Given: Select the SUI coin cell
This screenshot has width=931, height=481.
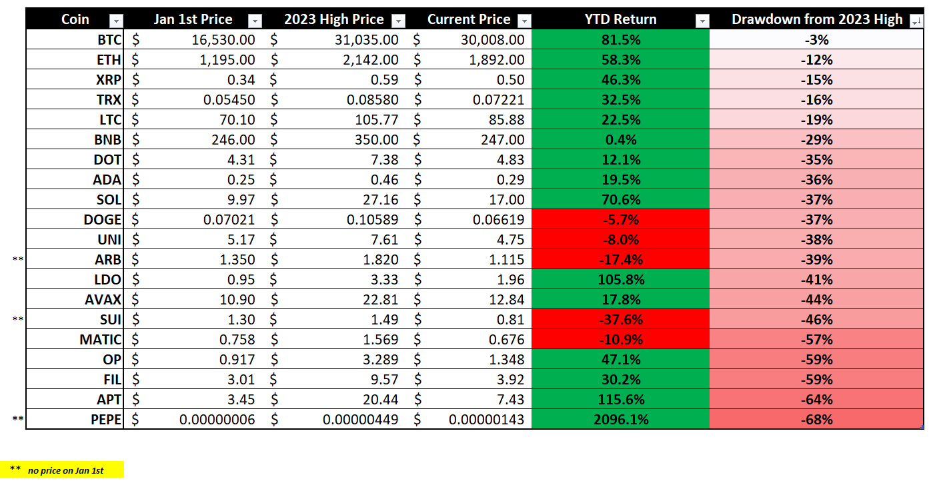Looking at the screenshot, I should (75, 320).
